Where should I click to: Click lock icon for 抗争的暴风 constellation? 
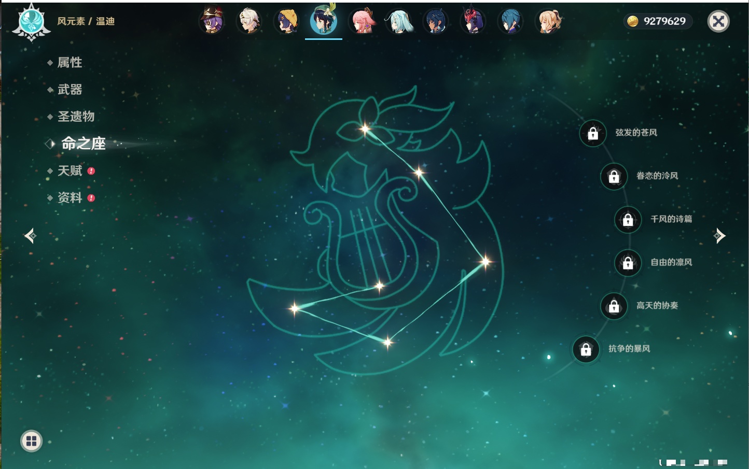coord(586,349)
